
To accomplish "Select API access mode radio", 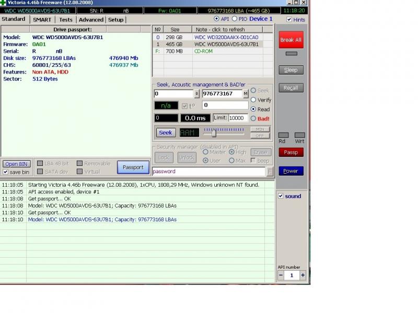I will [x=216, y=19].
